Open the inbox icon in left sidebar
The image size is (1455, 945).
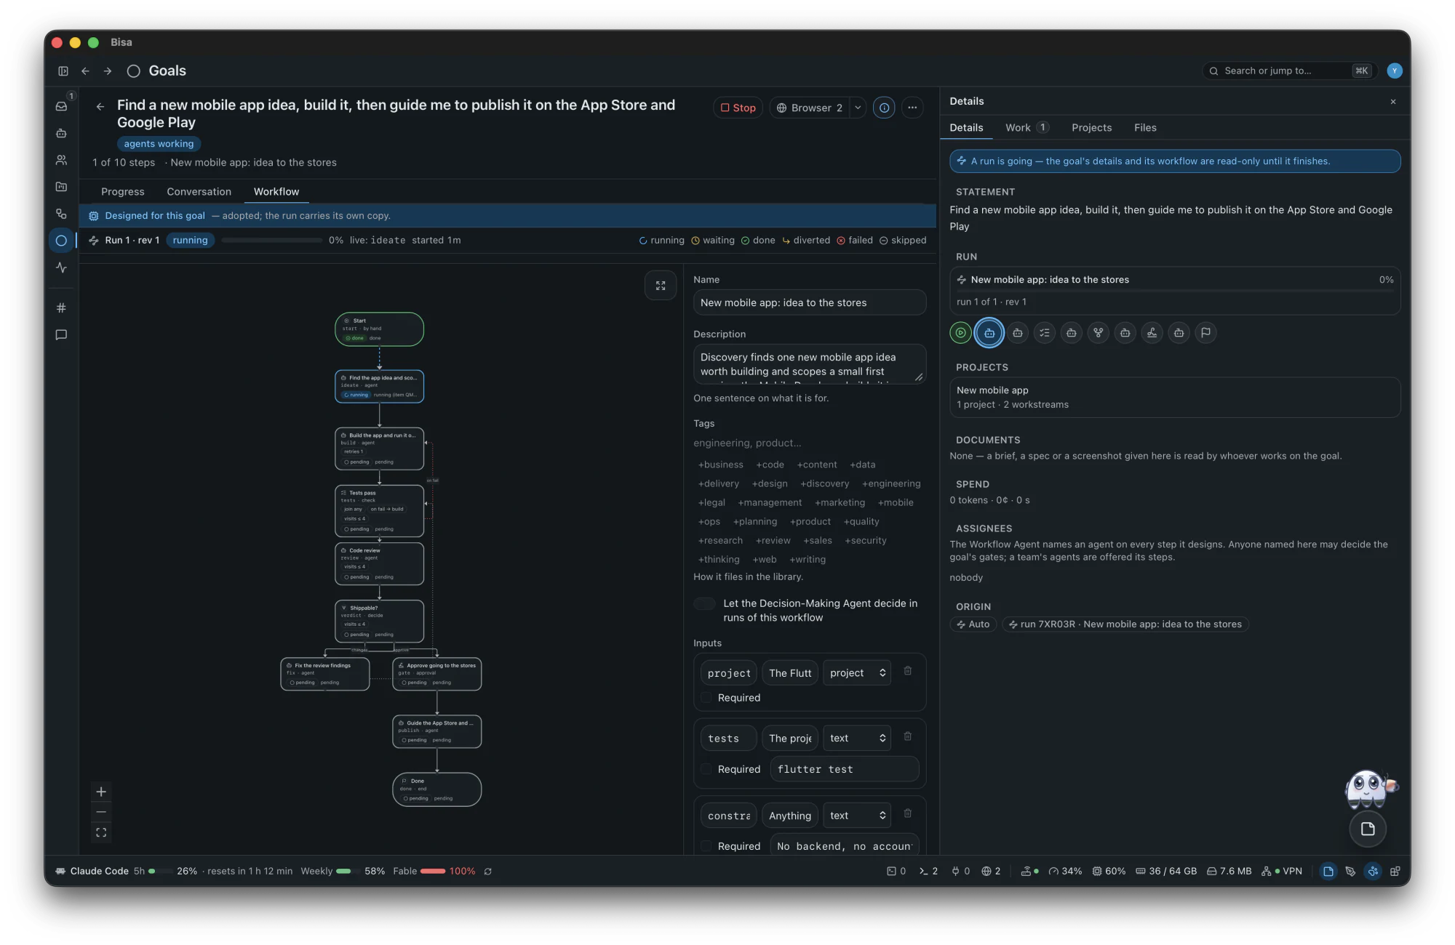click(62, 106)
